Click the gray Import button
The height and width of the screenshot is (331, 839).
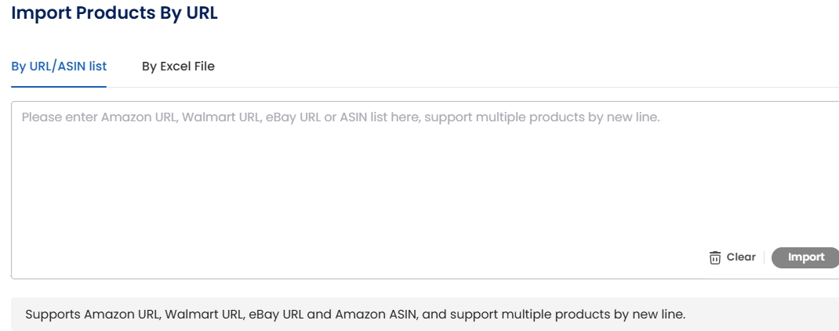(x=806, y=257)
